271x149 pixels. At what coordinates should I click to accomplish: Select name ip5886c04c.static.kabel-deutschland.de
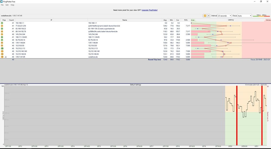click(103, 31)
